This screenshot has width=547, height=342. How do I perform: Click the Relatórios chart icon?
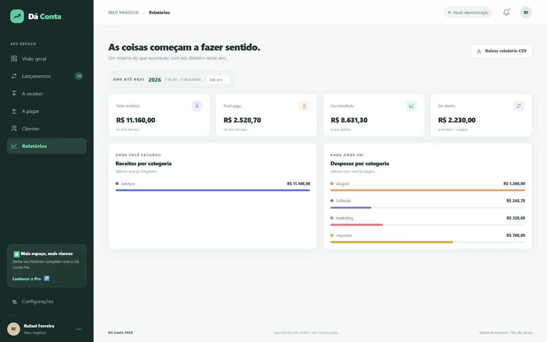14,146
